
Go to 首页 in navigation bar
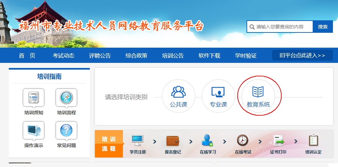point(27,56)
